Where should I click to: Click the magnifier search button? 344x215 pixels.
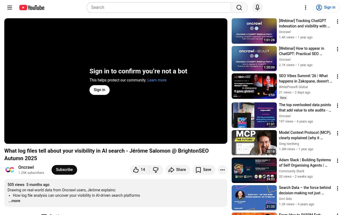coord(239,8)
